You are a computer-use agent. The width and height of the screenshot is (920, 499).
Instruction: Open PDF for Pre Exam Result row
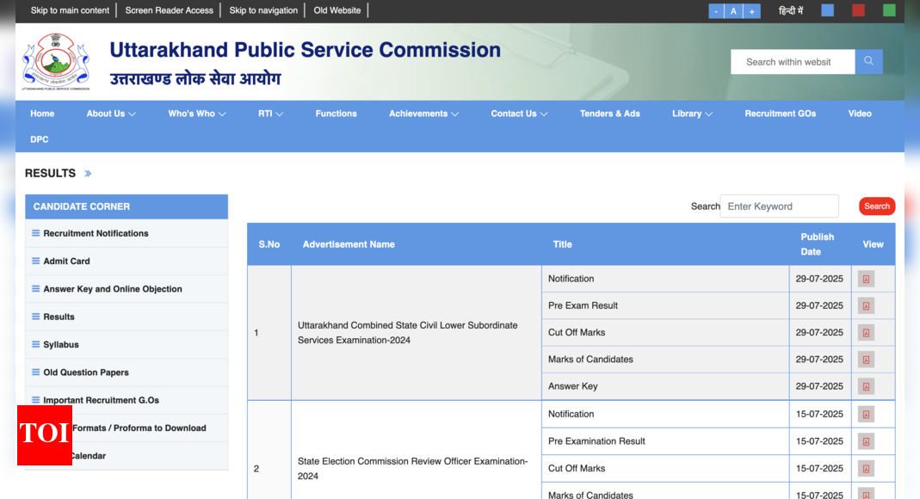(866, 305)
